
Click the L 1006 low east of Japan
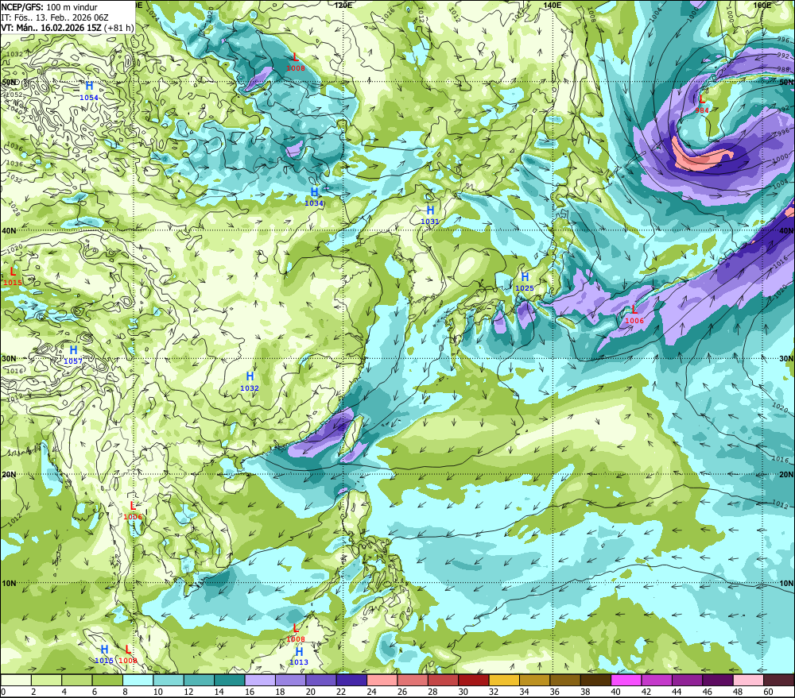(634, 314)
